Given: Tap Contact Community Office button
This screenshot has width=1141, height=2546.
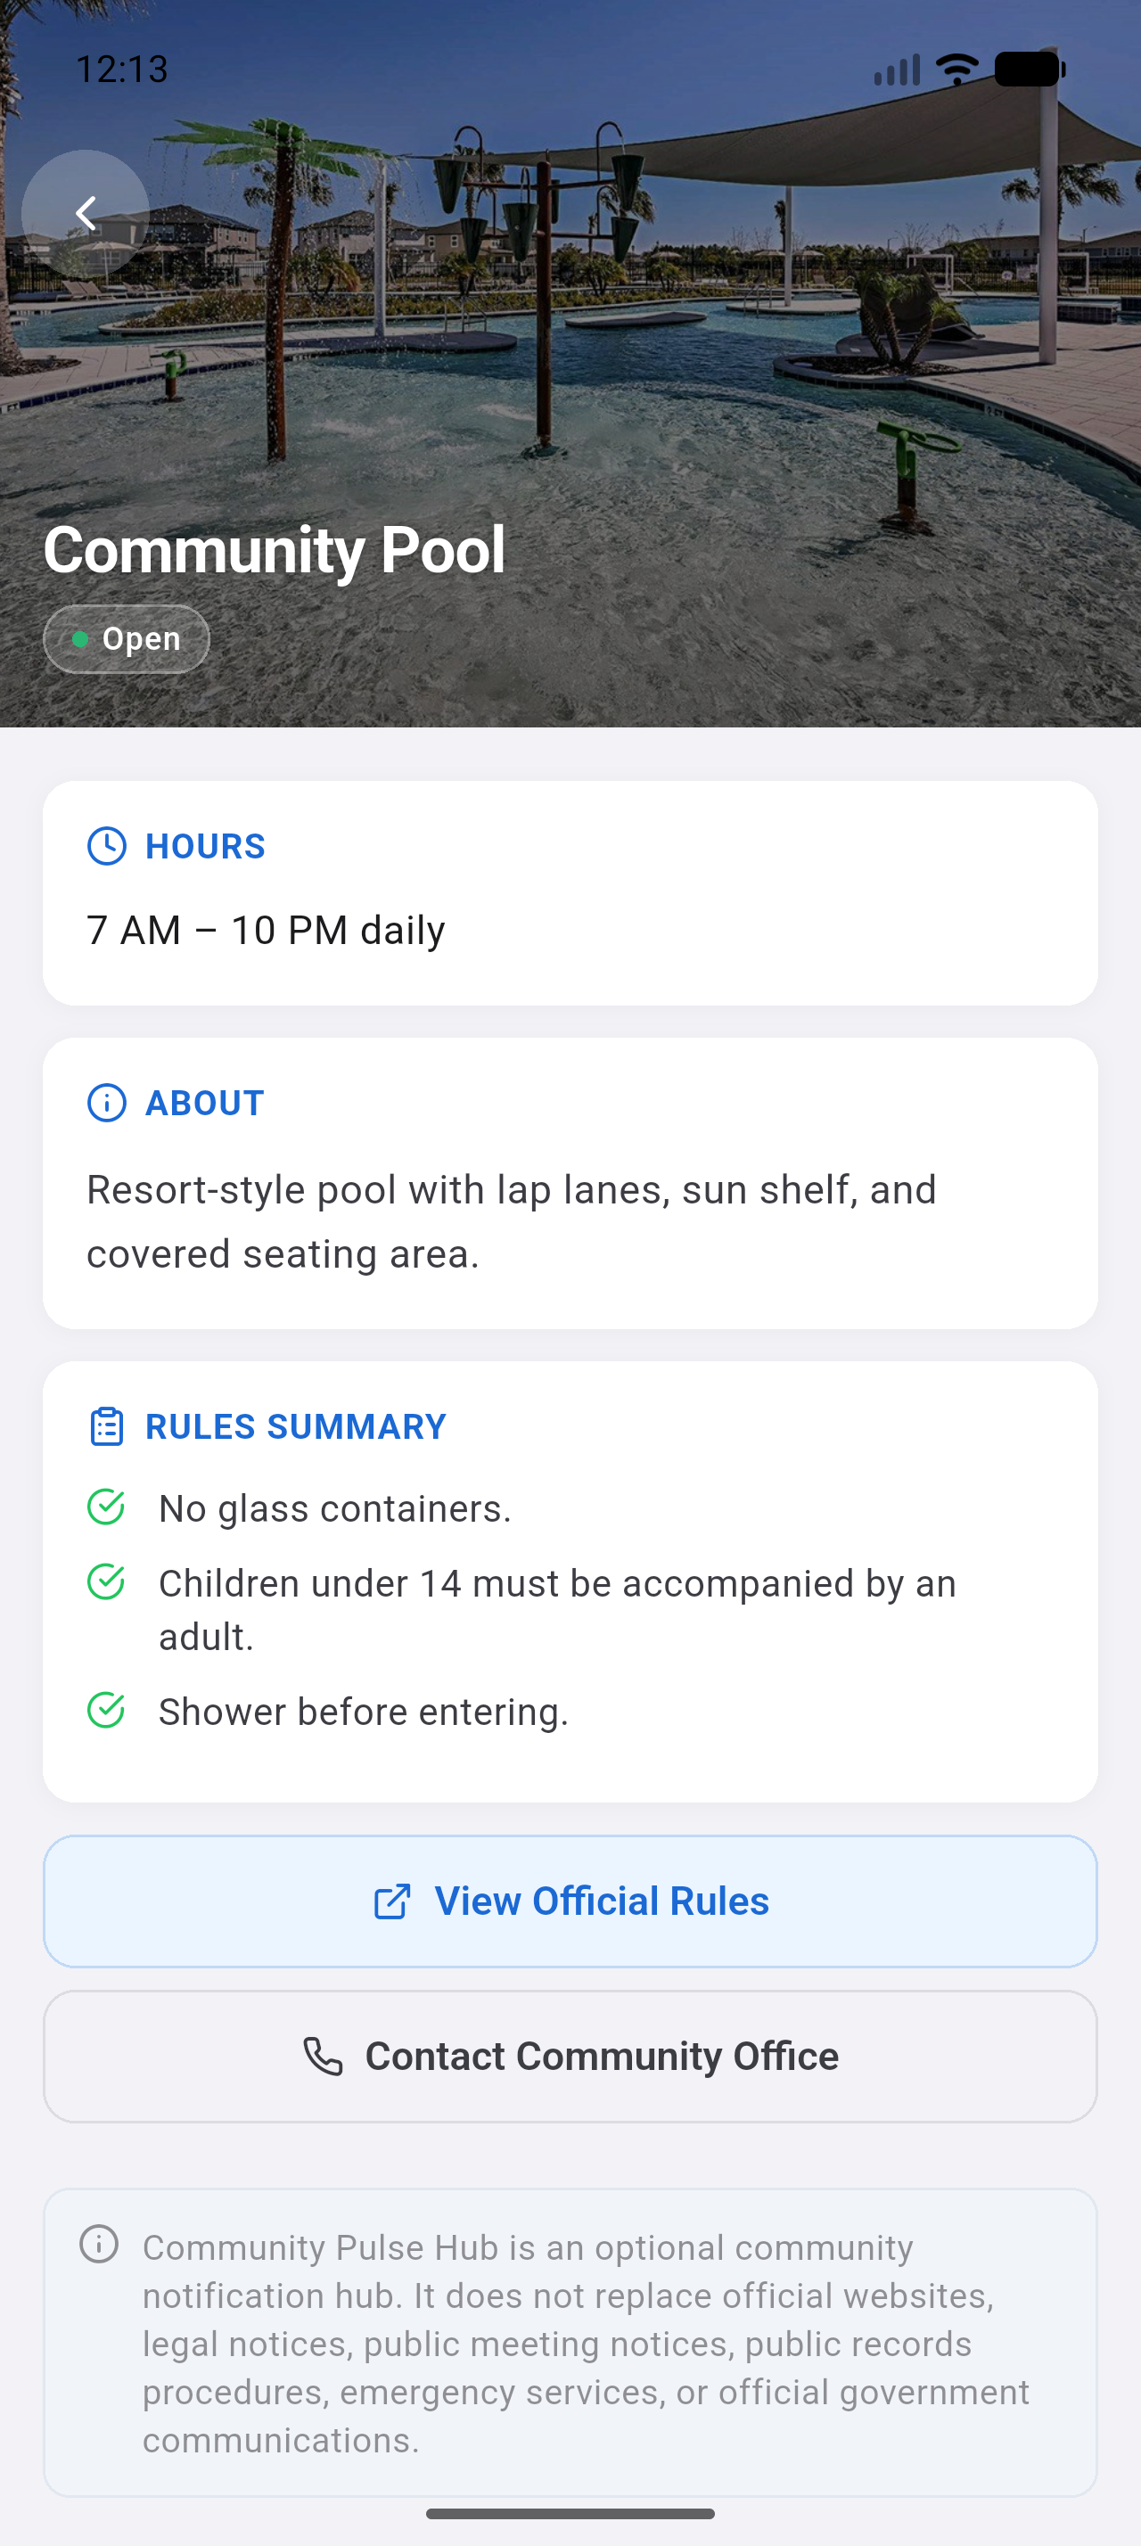Looking at the screenshot, I should (x=570, y=2057).
